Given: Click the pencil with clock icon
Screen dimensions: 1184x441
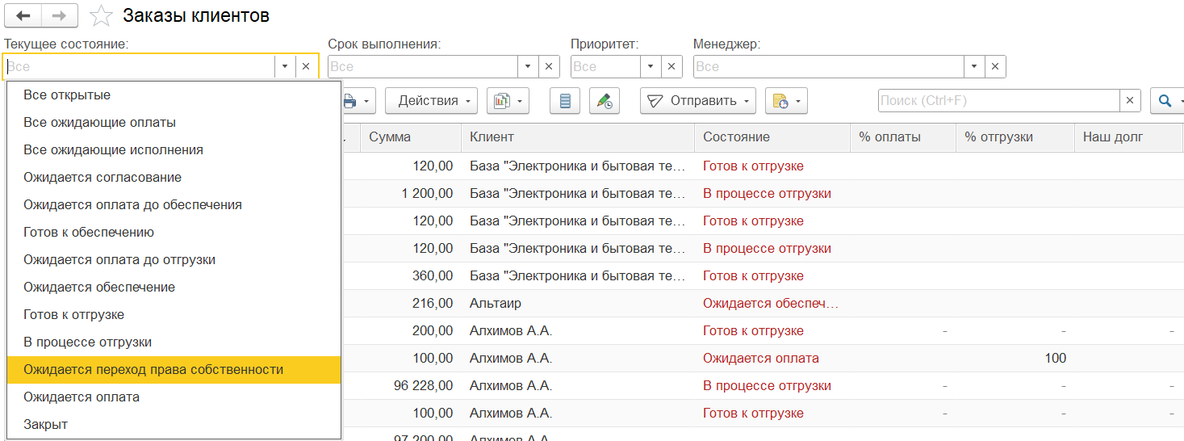Looking at the screenshot, I should (x=605, y=101).
